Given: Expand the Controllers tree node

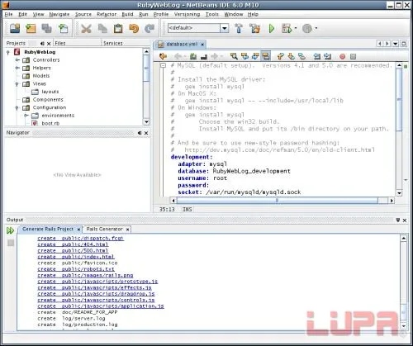Looking at the screenshot, I should tap(17, 59).
